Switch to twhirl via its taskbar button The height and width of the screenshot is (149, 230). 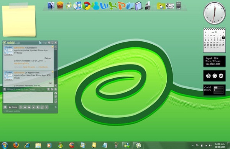(x=138, y=145)
